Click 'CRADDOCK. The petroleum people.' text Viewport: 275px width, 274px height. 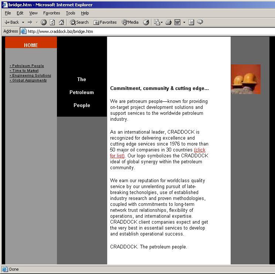pyautogui.click(x=149, y=247)
